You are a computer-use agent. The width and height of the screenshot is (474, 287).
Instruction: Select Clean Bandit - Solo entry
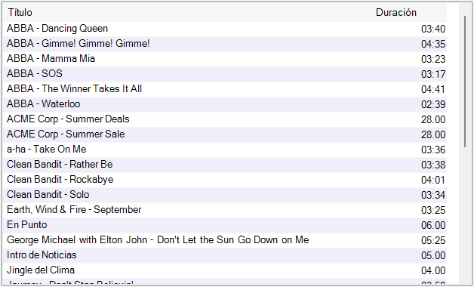coord(225,195)
